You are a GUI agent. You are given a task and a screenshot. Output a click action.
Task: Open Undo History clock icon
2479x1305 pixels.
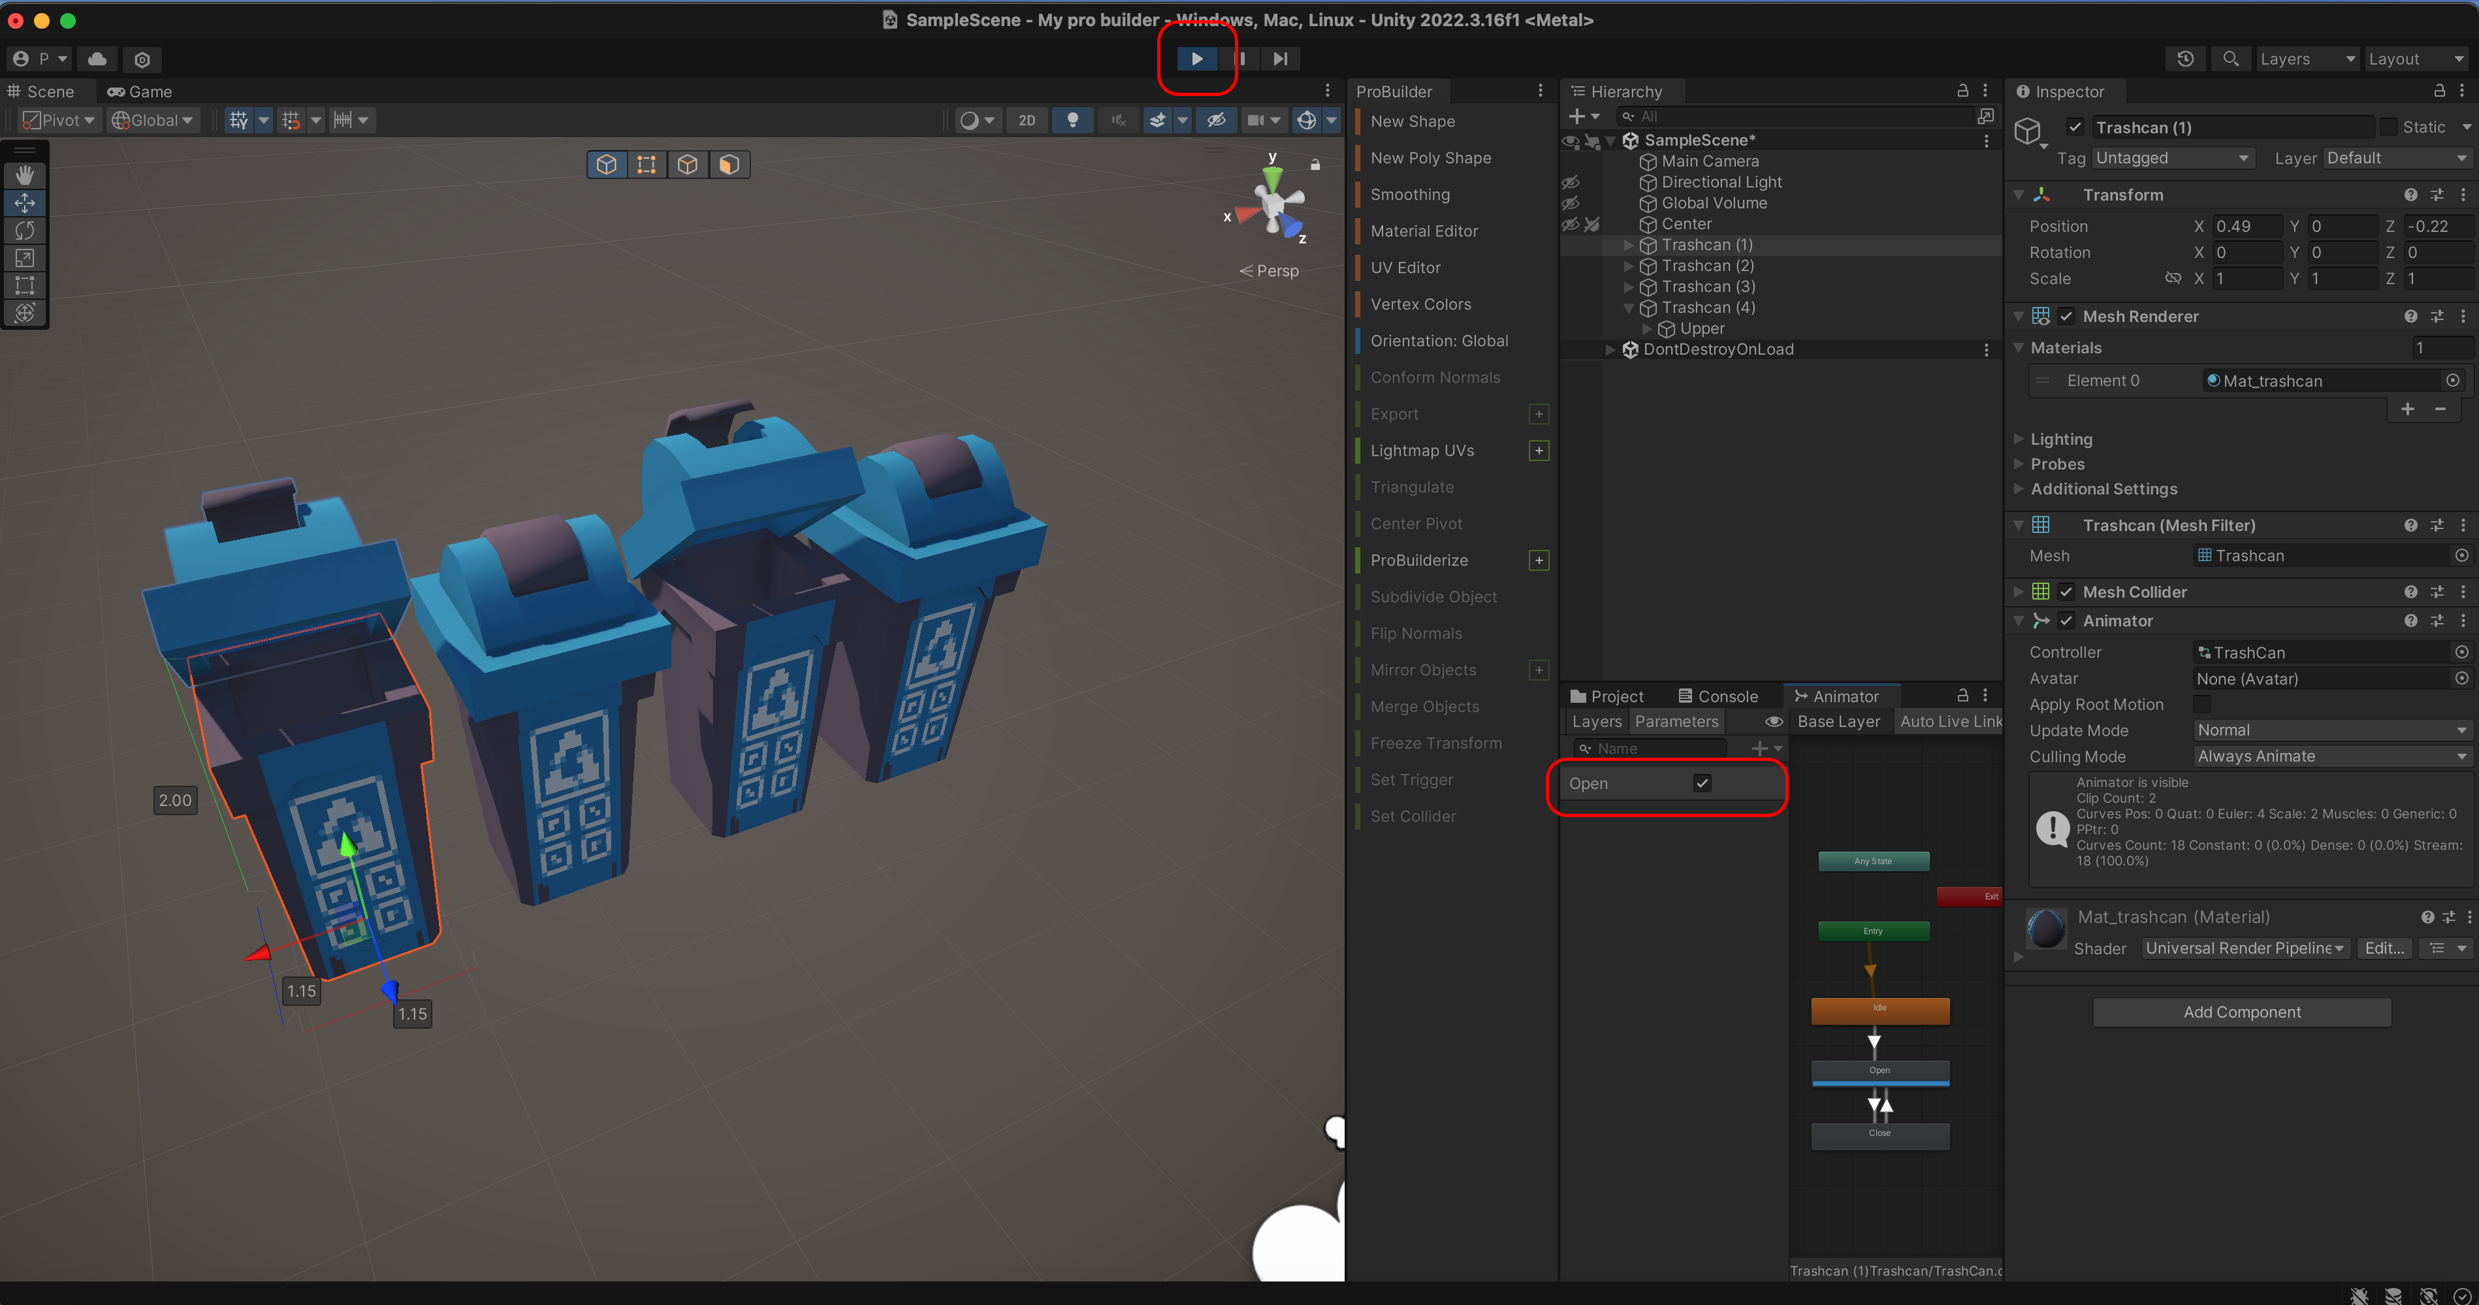click(2186, 59)
